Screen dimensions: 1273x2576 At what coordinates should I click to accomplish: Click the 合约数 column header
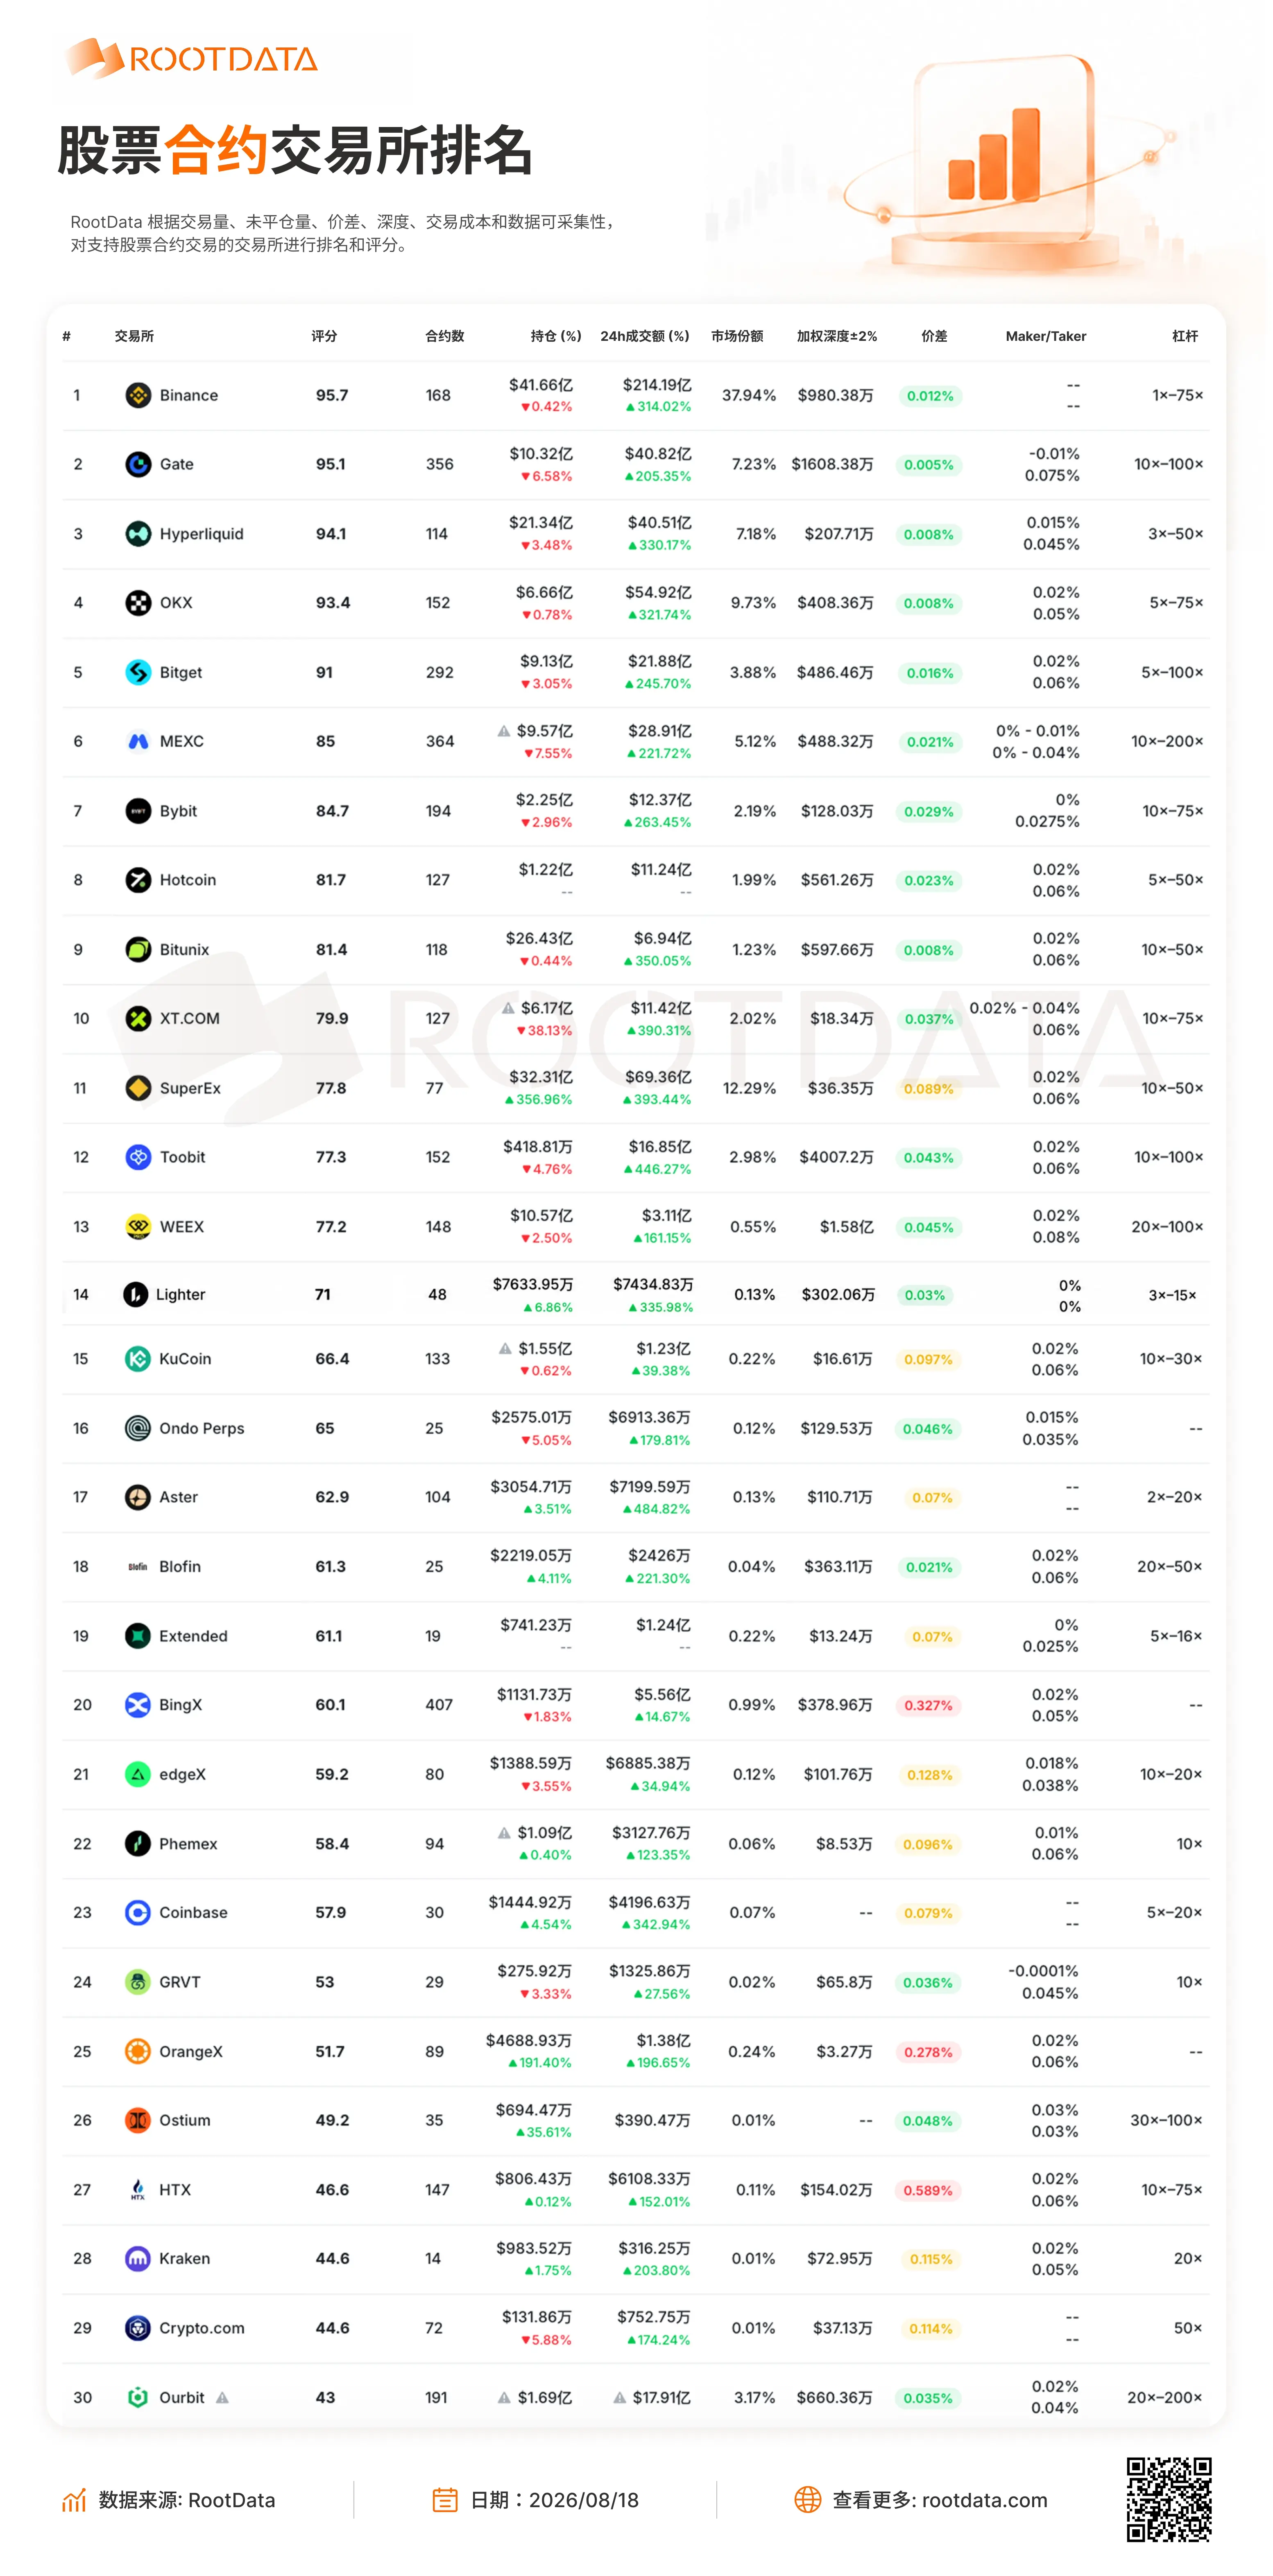(x=445, y=336)
